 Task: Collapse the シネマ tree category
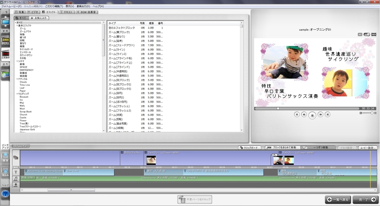pos(17,61)
